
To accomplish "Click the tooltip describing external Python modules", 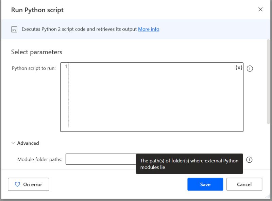I will pyautogui.click(x=189, y=163).
